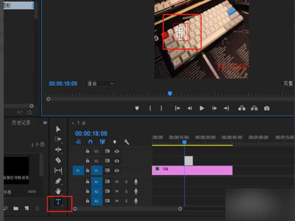Click the Export Frame camera icon
The height and width of the screenshot is (221, 295).
tap(266, 108)
